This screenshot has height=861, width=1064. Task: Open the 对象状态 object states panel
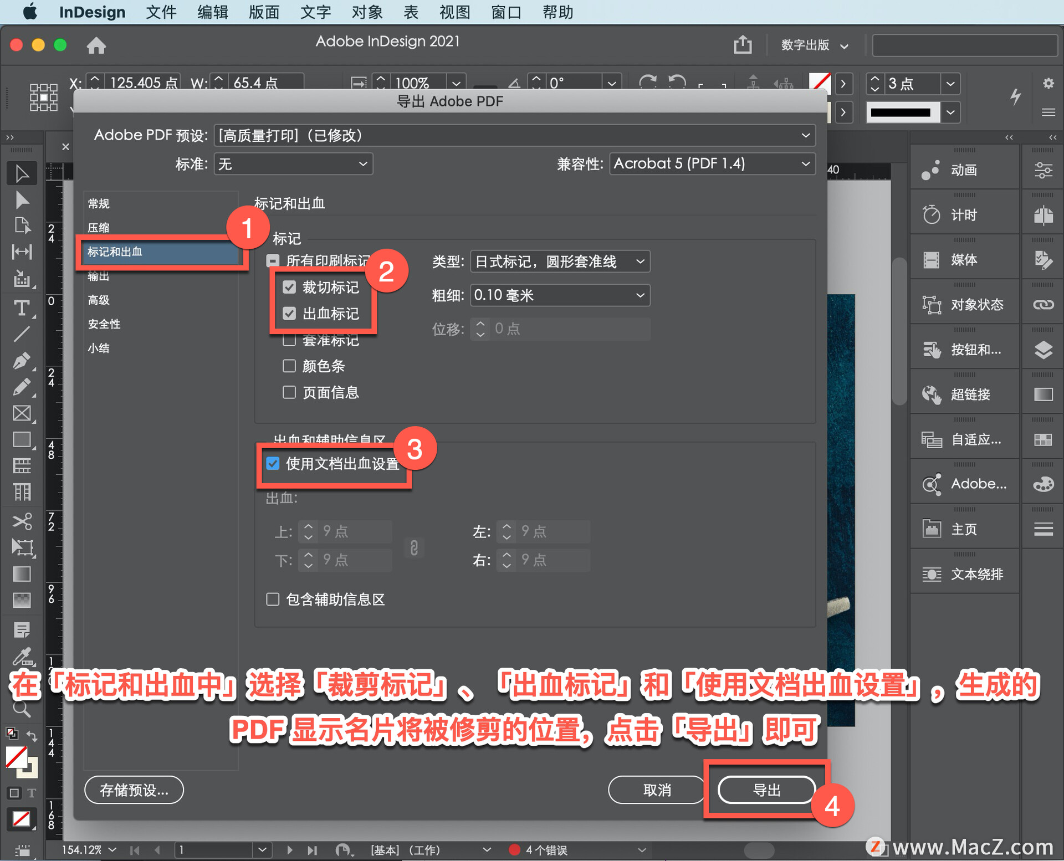(x=964, y=305)
